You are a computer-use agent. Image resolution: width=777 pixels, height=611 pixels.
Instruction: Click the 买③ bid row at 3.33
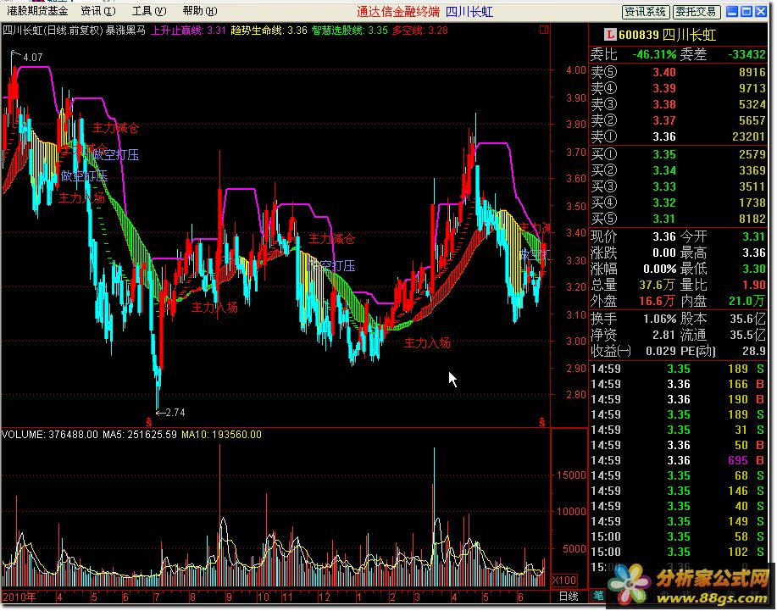pyautogui.click(x=678, y=186)
